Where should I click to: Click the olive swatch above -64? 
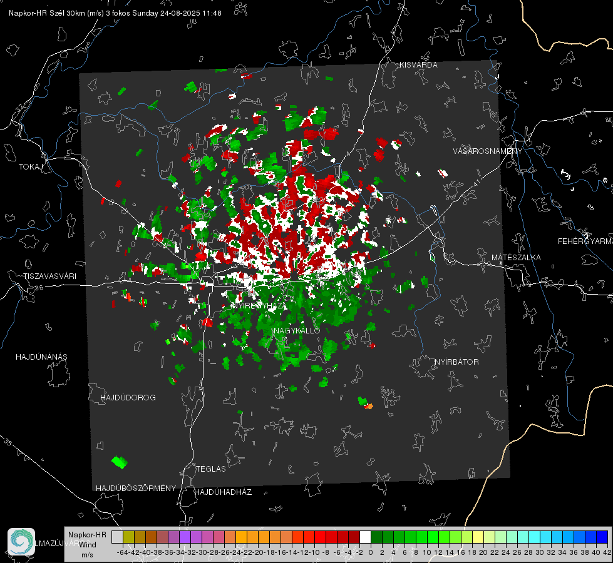click(128, 537)
